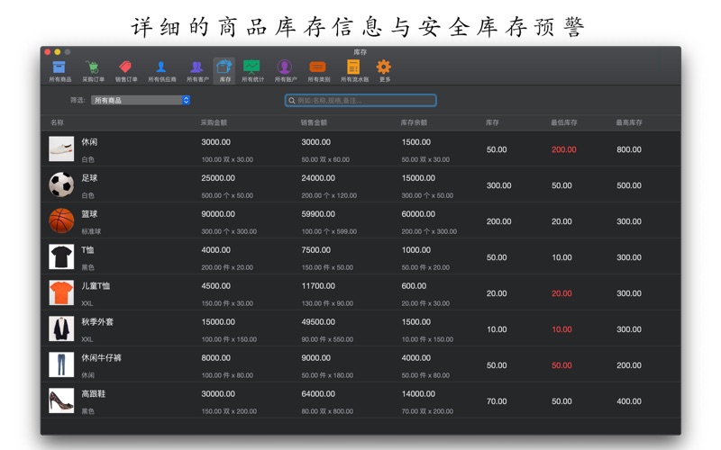This screenshot has width=721, height=450.
Task: Click the 高跟鞋 shoe thumbnail
Action: (61, 400)
